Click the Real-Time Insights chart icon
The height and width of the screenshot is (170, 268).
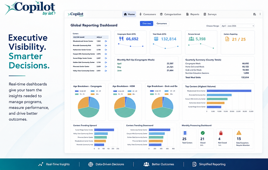tap(41, 164)
